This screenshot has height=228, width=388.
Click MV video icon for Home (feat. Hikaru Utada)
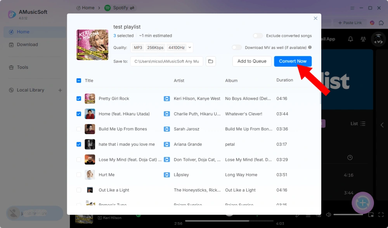[x=167, y=114]
